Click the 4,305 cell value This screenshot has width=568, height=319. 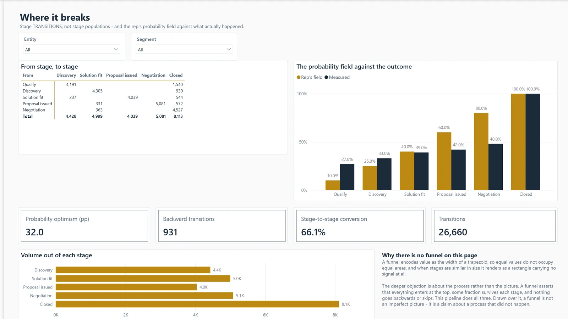97,91
